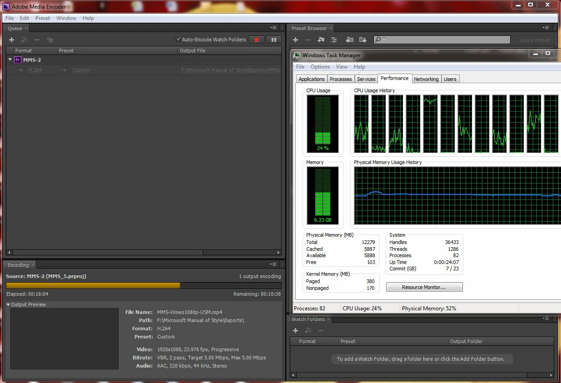This screenshot has width=561, height=383.
Task: Click the output file path link
Action: (x=231, y=70)
